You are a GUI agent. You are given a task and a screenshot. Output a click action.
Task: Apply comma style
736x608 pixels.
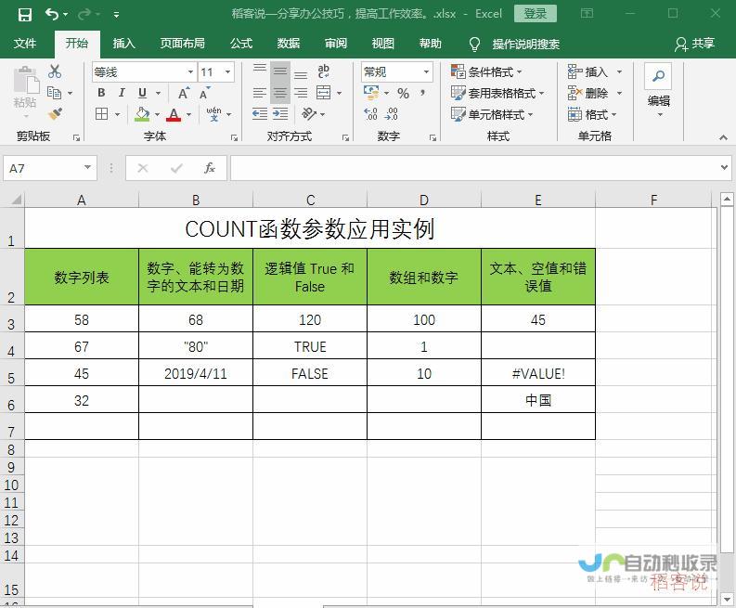point(423,93)
